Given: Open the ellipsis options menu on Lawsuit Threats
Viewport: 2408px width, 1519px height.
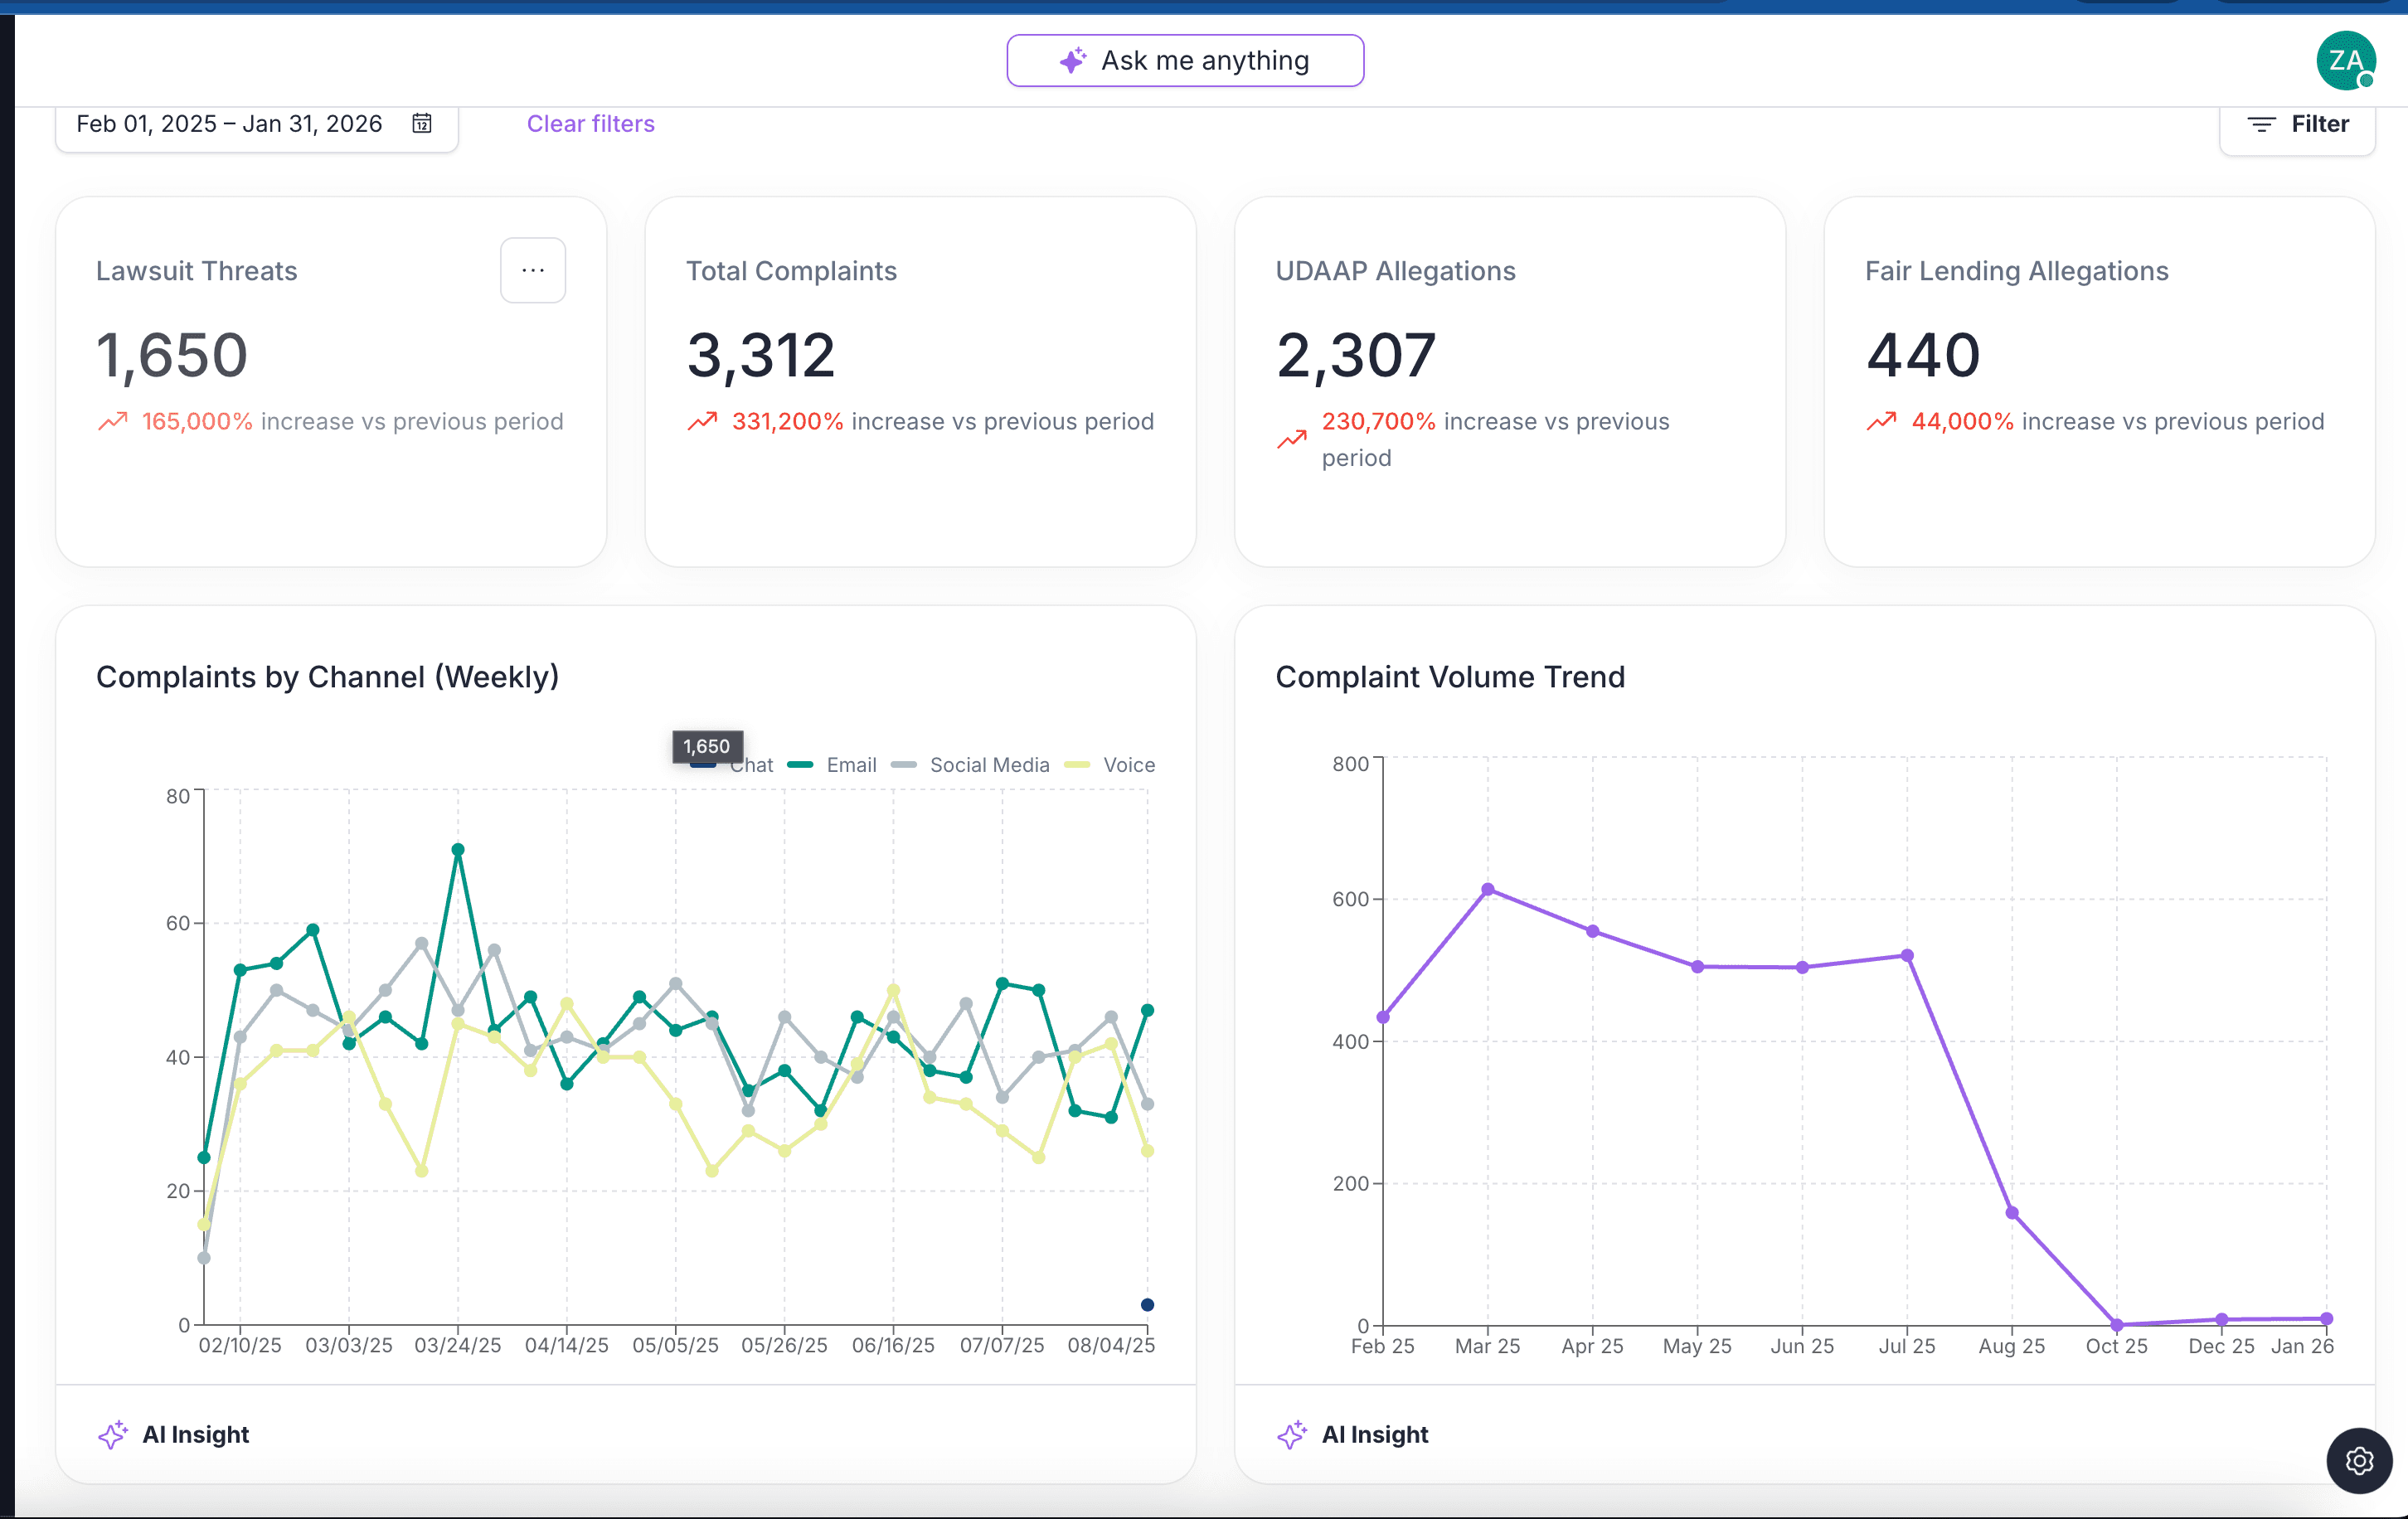Looking at the screenshot, I should click(533, 270).
